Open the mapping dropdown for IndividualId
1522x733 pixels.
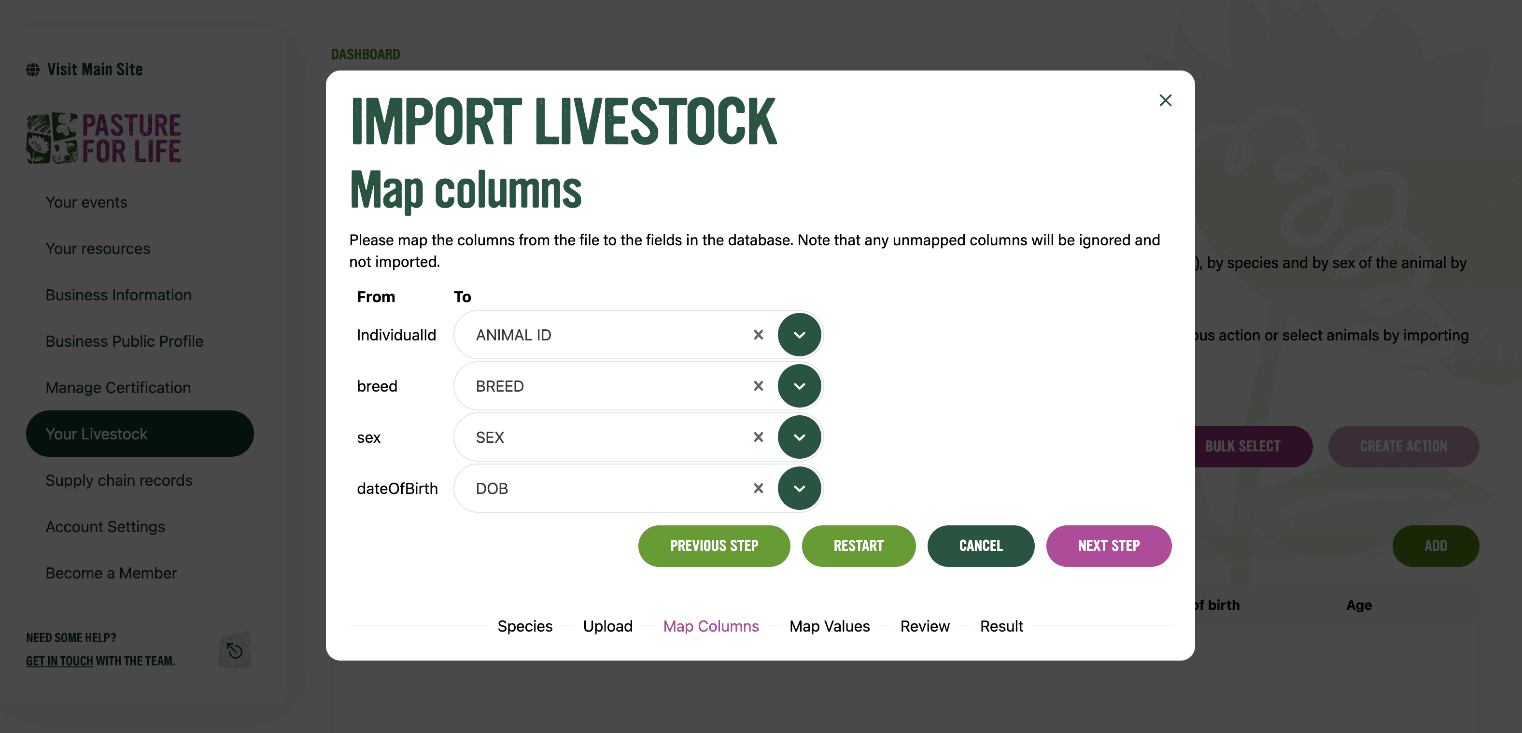(800, 334)
